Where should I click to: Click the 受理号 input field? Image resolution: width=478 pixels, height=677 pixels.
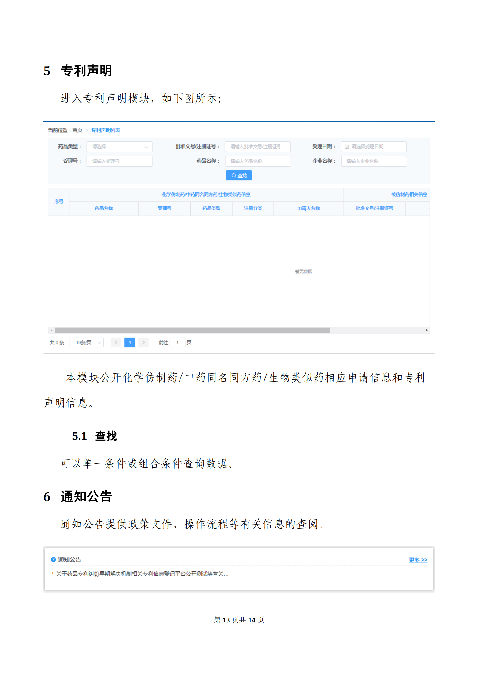[119, 161]
